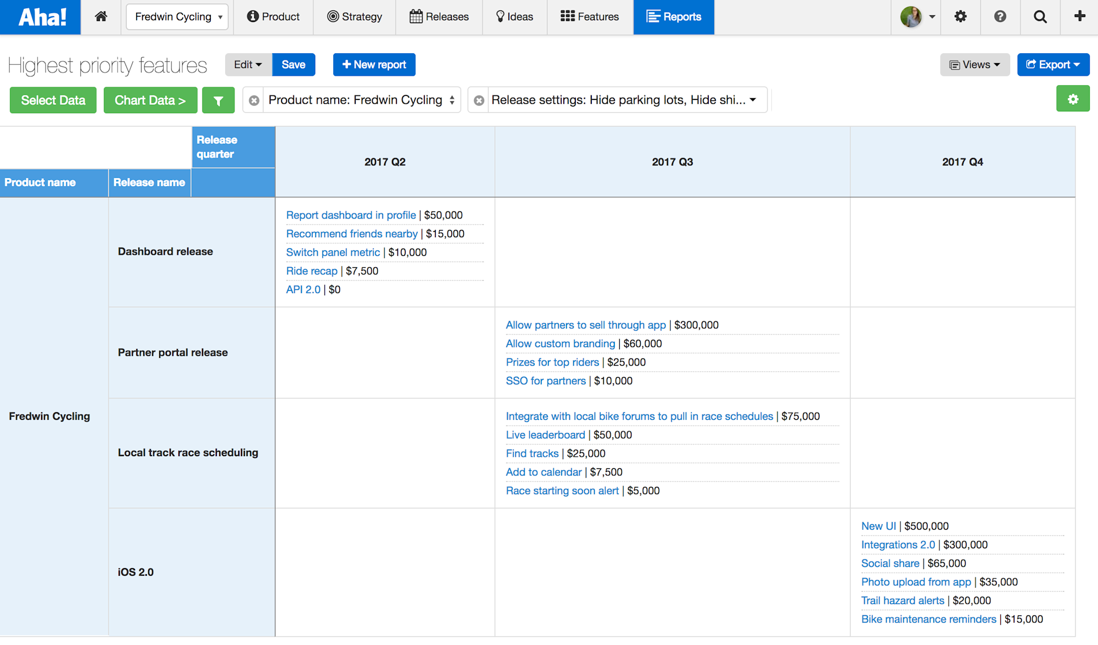Save the Highest priority features report
The height and width of the screenshot is (645, 1098).
tap(293, 64)
